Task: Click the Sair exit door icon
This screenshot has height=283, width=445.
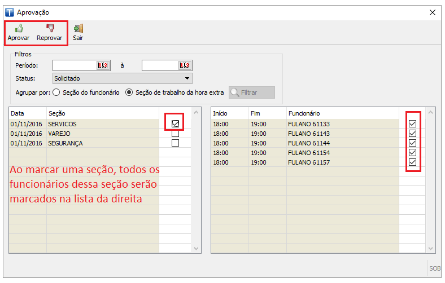Action: [78, 28]
